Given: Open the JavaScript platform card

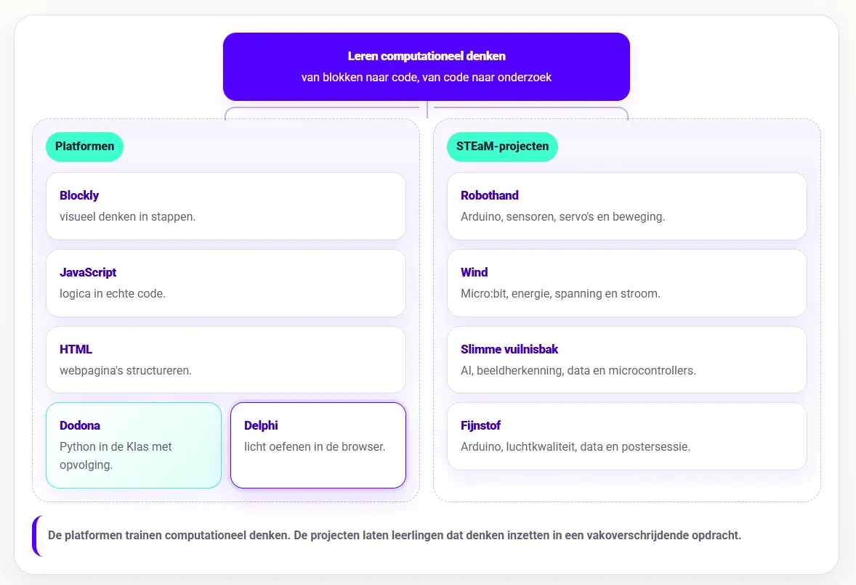Looking at the screenshot, I should [226, 283].
